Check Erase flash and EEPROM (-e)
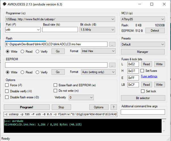This screenshot has width=171, height=141. coord(55,85)
